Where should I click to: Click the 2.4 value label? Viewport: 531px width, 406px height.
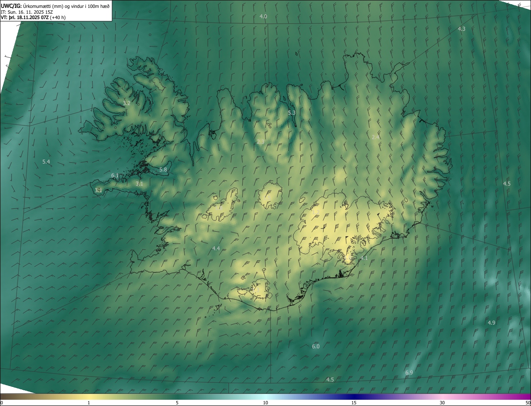coord(376,137)
